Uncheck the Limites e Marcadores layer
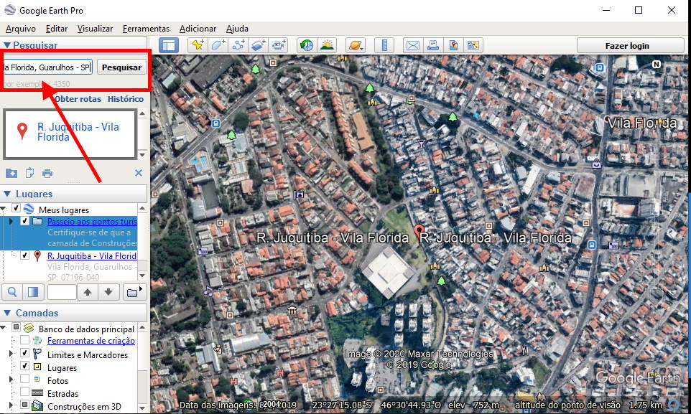 [25, 353]
